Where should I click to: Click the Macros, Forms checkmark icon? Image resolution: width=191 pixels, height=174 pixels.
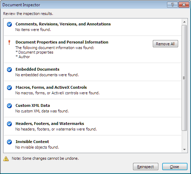[x=9, y=88]
